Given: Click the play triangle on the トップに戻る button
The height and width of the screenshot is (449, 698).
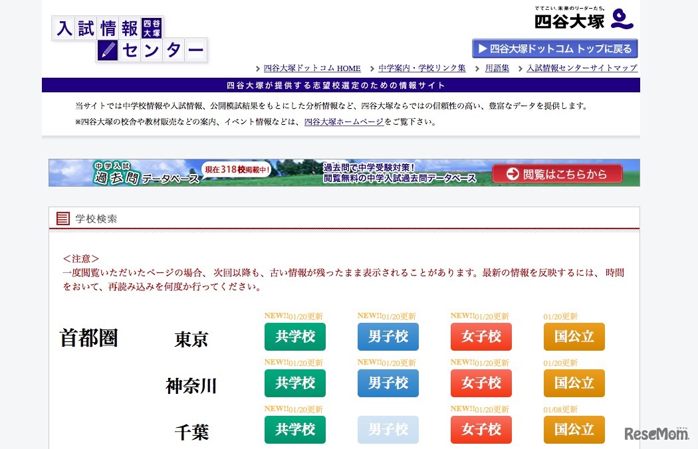Looking at the screenshot, I should pos(481,48).
